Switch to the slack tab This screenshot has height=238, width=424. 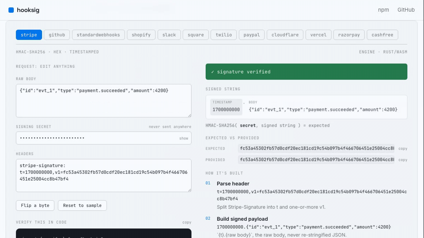pyautogui.click(x=169, y=35)
